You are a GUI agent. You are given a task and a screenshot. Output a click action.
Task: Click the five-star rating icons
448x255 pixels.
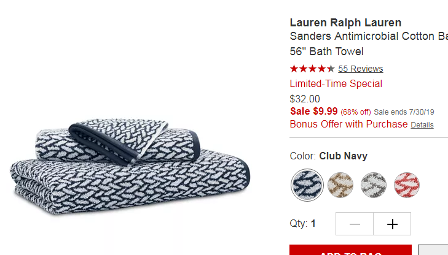tap(312, 69)
